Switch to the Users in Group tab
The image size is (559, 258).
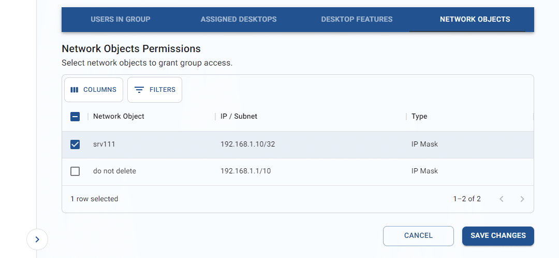click(120, 19)
